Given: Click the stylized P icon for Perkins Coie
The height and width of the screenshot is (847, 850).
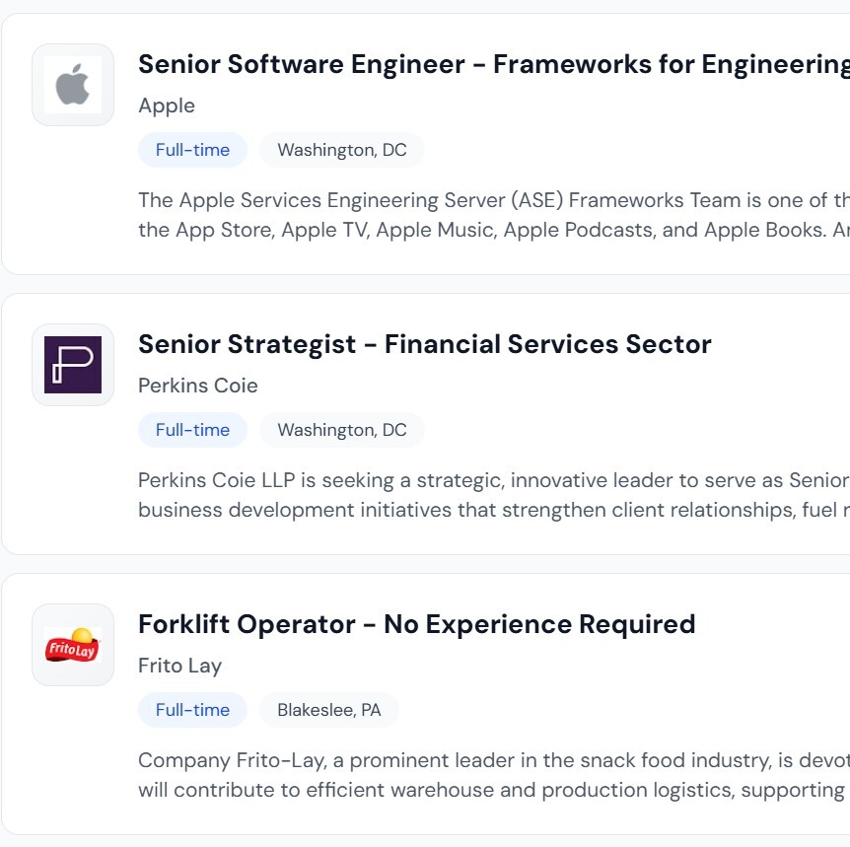Looking at the screenshot, I should tap(73, 365).
